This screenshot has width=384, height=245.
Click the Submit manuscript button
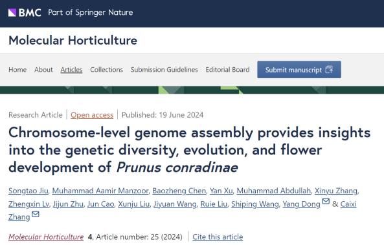point(299,70)
